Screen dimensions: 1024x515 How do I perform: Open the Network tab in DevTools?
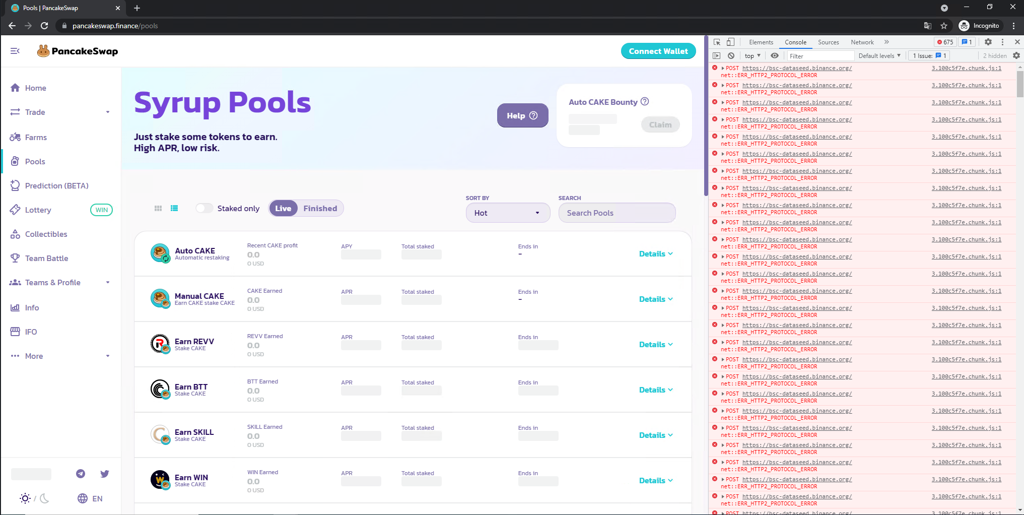coord(862,42)
